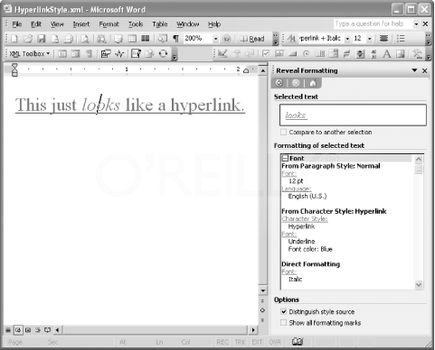Open the Edit menu
The width and height of the screenshot is (435, 350).
36,24
